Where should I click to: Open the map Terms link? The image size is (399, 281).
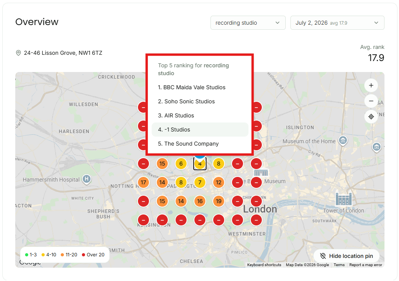tap(339, 265)
